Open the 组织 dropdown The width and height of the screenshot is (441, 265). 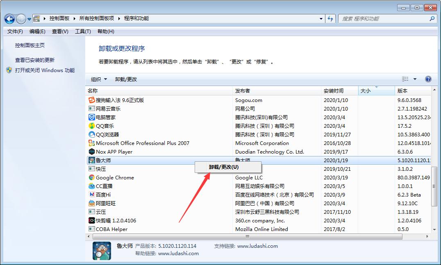point(99,79)
